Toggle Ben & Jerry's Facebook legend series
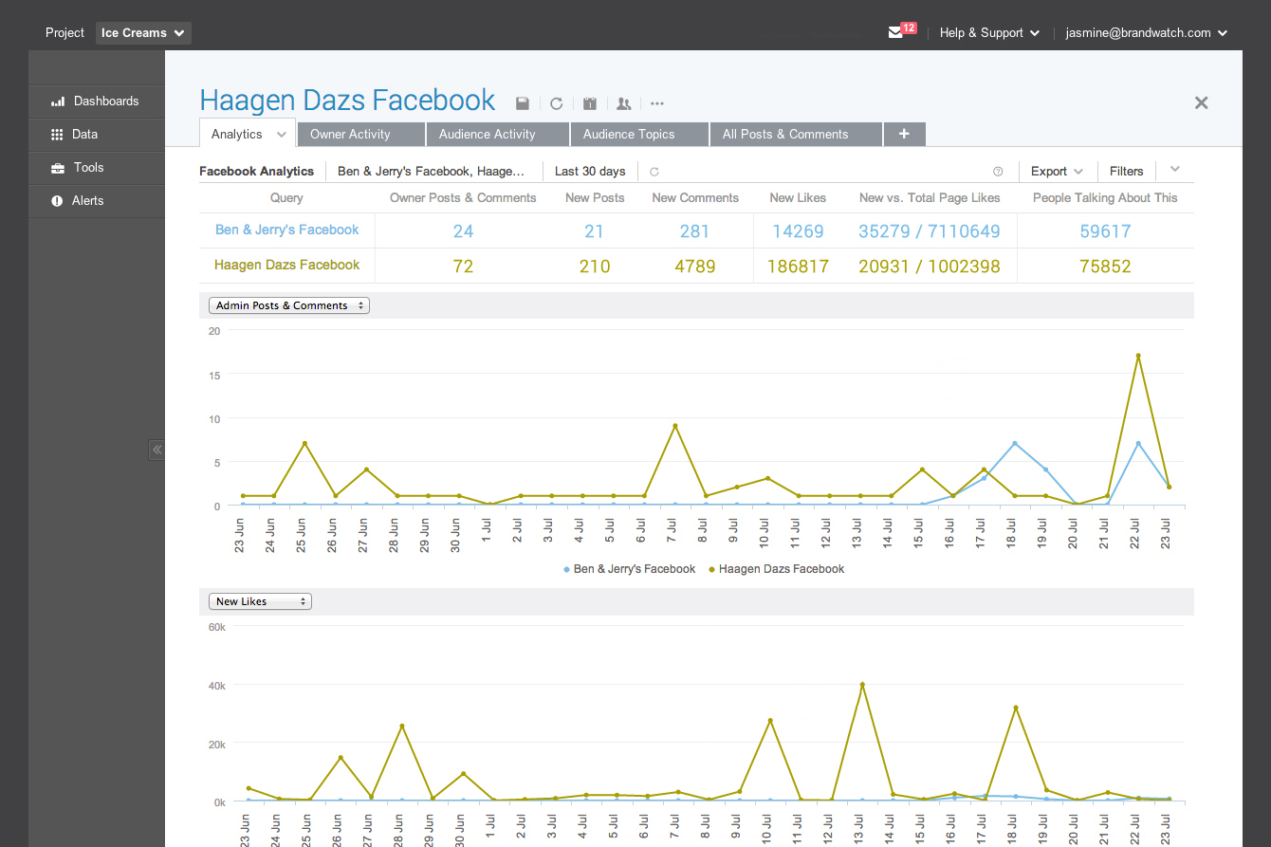Screen dimensions: 1271x847 pyautogui.click(x=630, y=569)
